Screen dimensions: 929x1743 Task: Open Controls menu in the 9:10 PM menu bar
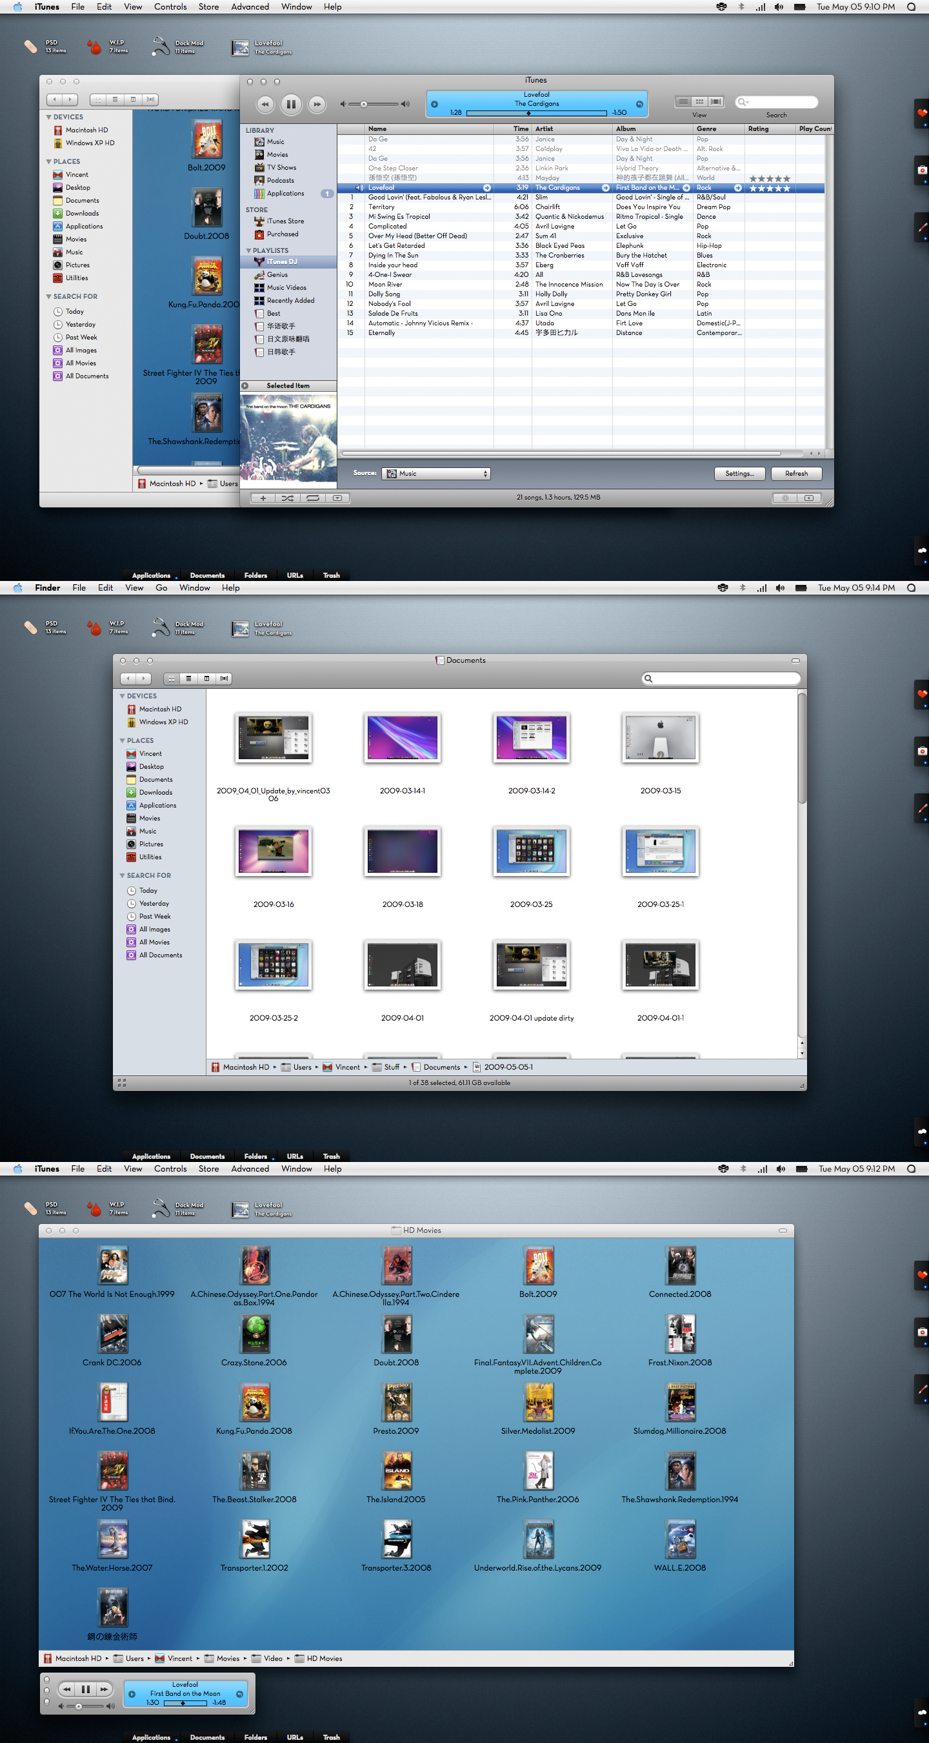(170, 6)
